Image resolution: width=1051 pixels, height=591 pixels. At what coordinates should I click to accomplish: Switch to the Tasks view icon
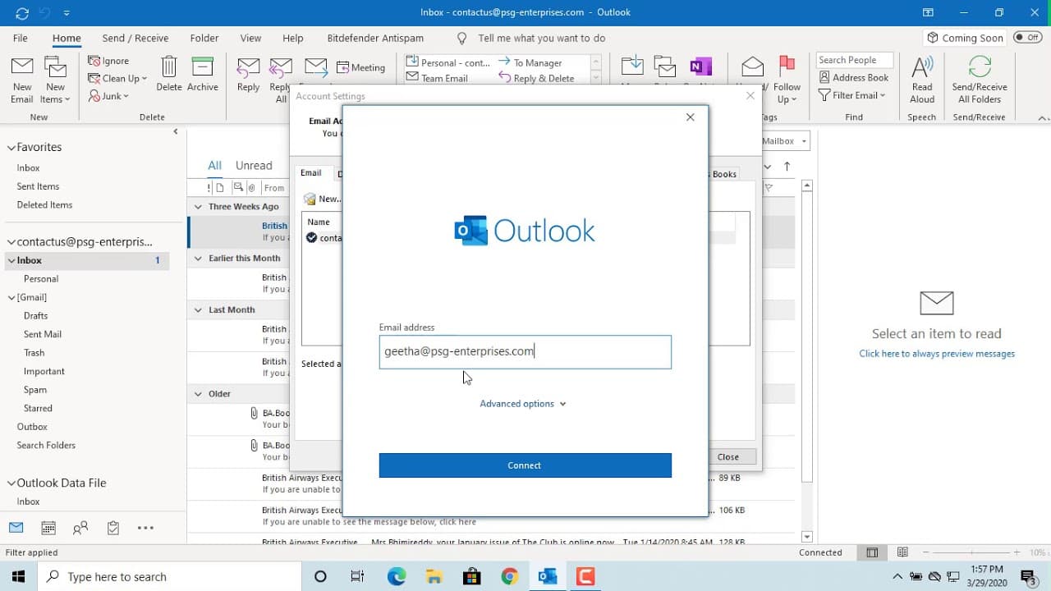point(113,528)
